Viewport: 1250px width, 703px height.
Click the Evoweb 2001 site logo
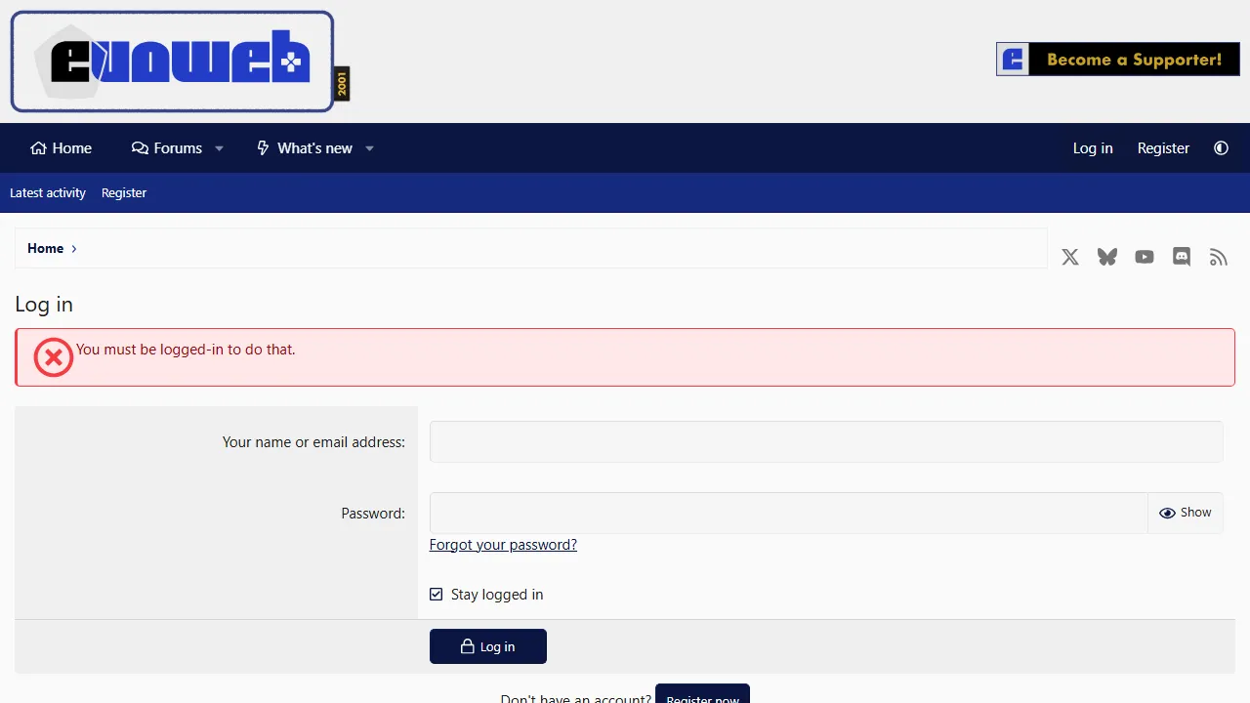(x=172, y=61)
